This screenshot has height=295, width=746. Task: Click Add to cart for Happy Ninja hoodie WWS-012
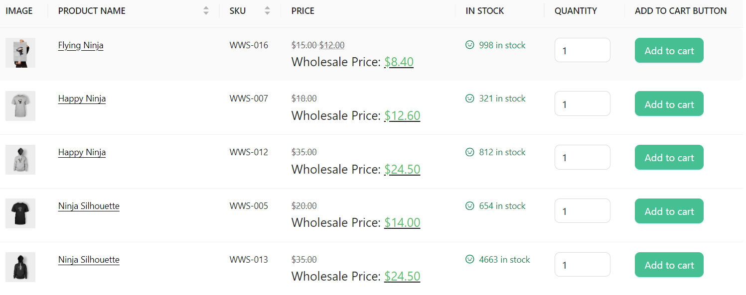pyautogui.click(x=669, y=157)
